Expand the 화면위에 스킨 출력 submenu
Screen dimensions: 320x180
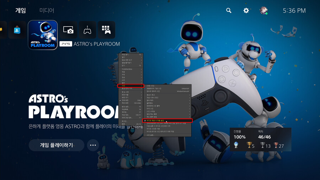tap(167, 106)
